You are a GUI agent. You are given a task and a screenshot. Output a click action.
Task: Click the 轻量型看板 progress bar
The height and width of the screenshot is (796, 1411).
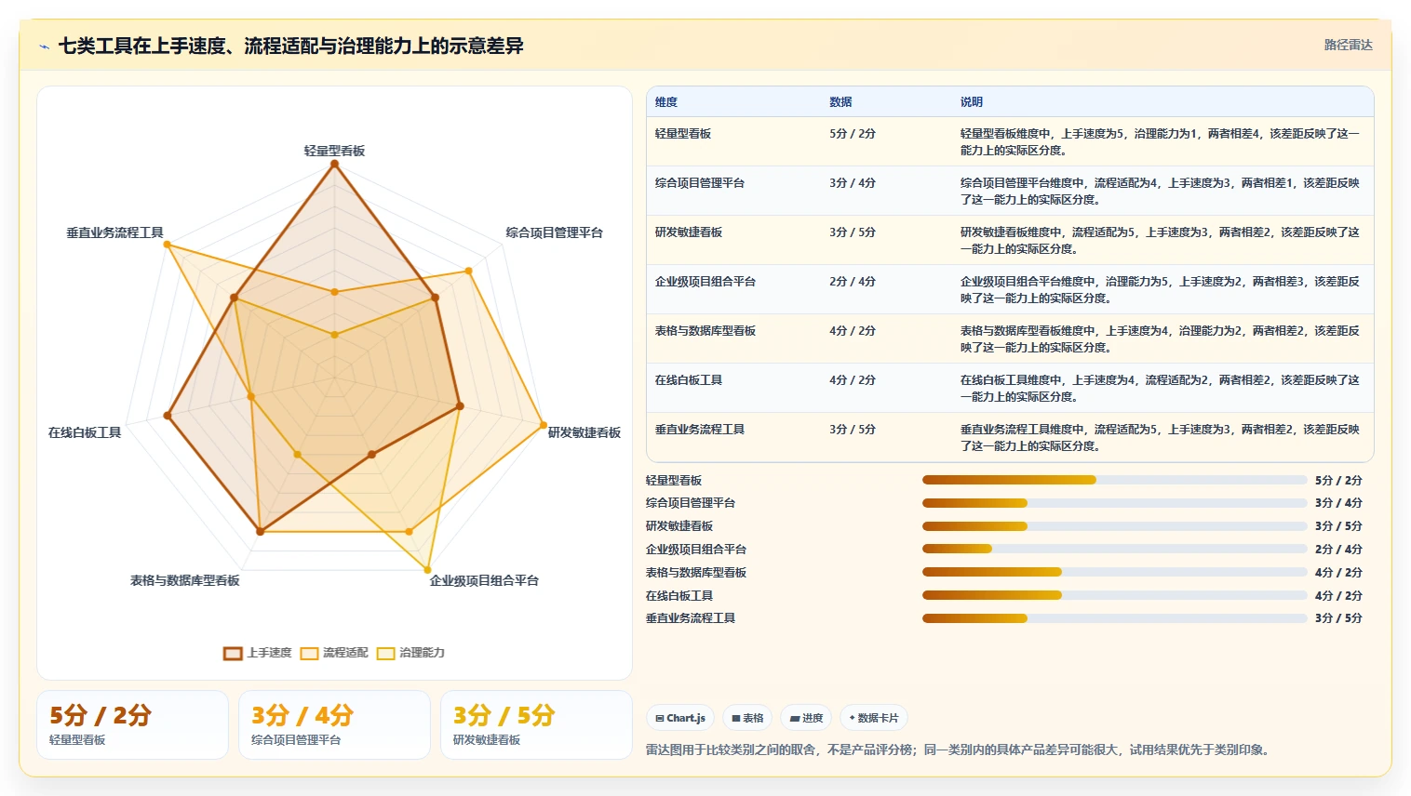[1114, 480]
